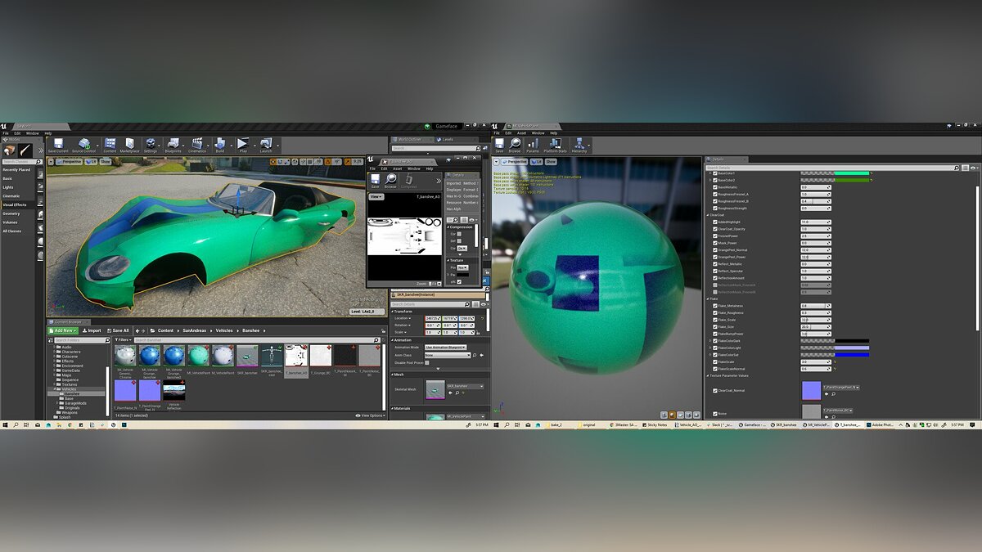Select Visual Effects category in Modes panel

pyautogui.click(x=15, y=204)
